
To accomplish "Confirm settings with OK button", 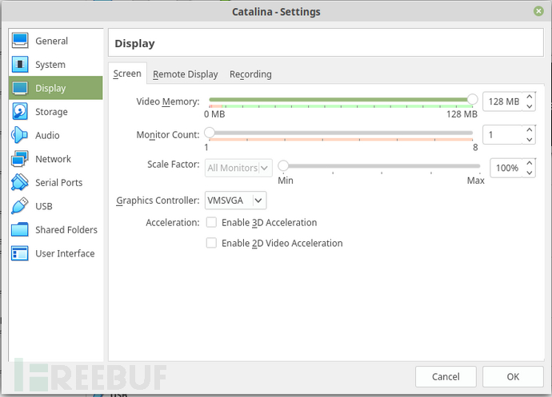I will click(513, 376).
